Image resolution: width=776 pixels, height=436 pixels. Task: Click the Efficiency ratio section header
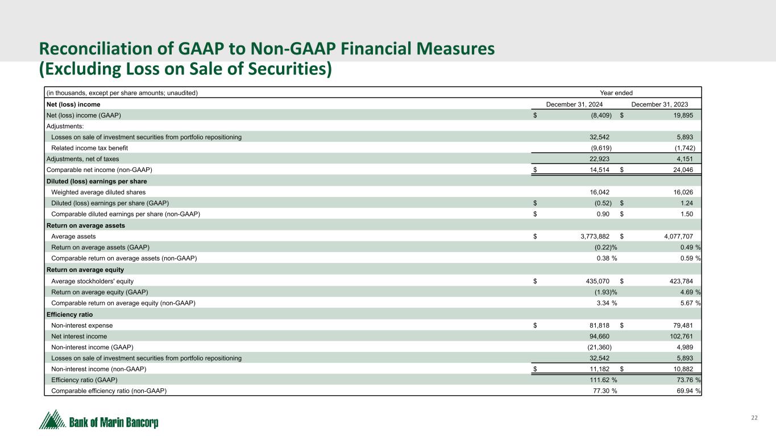tap(69, 314)
